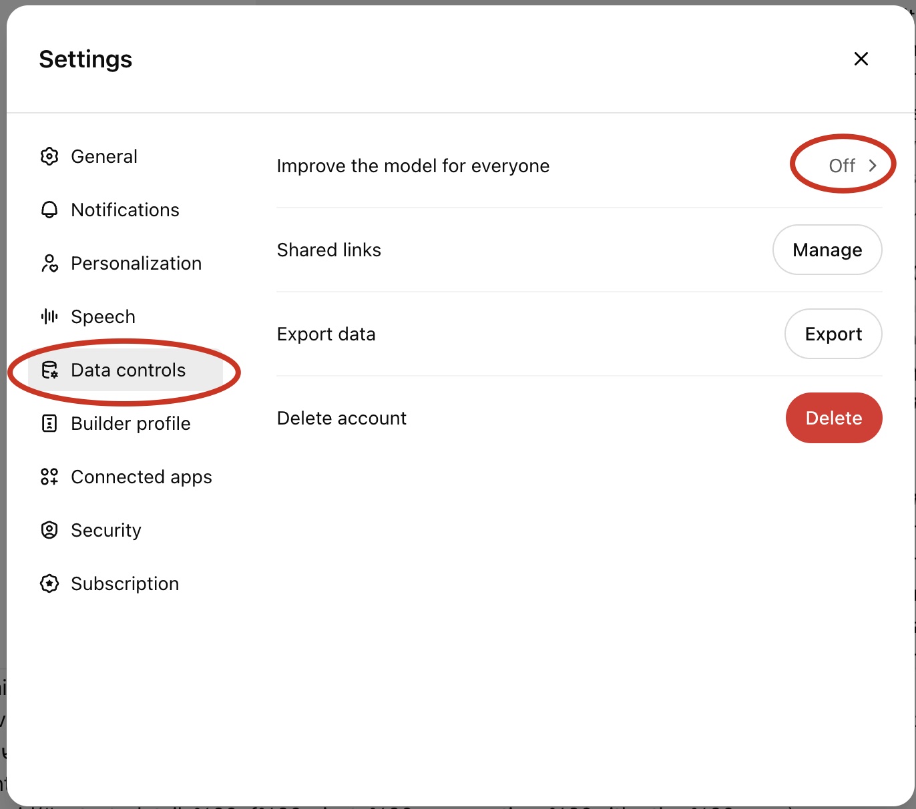Switch to the Personalization tab
916x809 pixels.
(x=136, y=263)
